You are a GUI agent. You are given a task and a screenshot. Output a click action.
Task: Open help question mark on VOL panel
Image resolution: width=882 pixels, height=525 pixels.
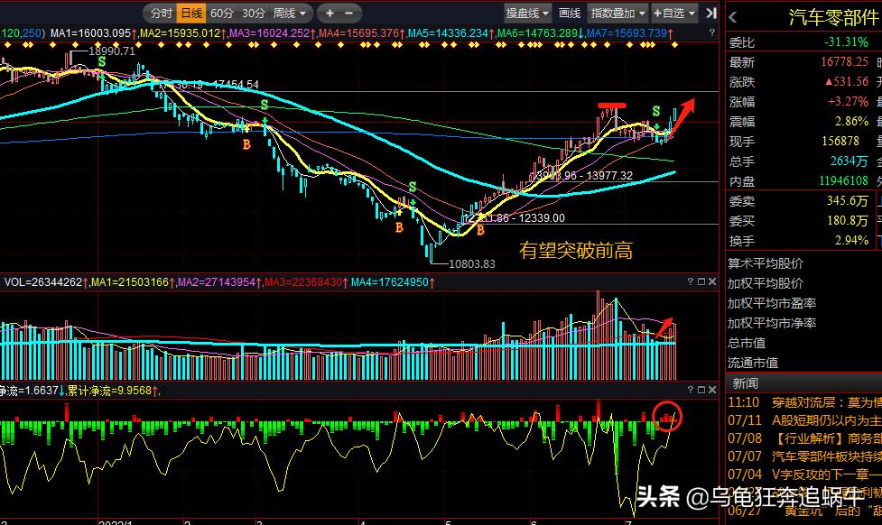tap(691, 281)
